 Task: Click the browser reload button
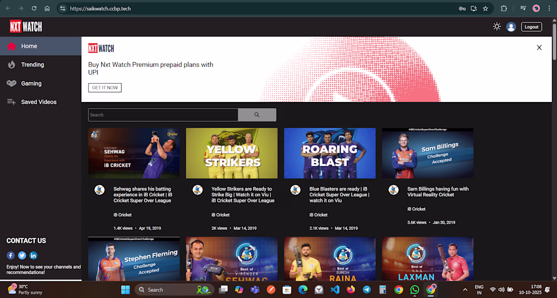click(34, 9)
